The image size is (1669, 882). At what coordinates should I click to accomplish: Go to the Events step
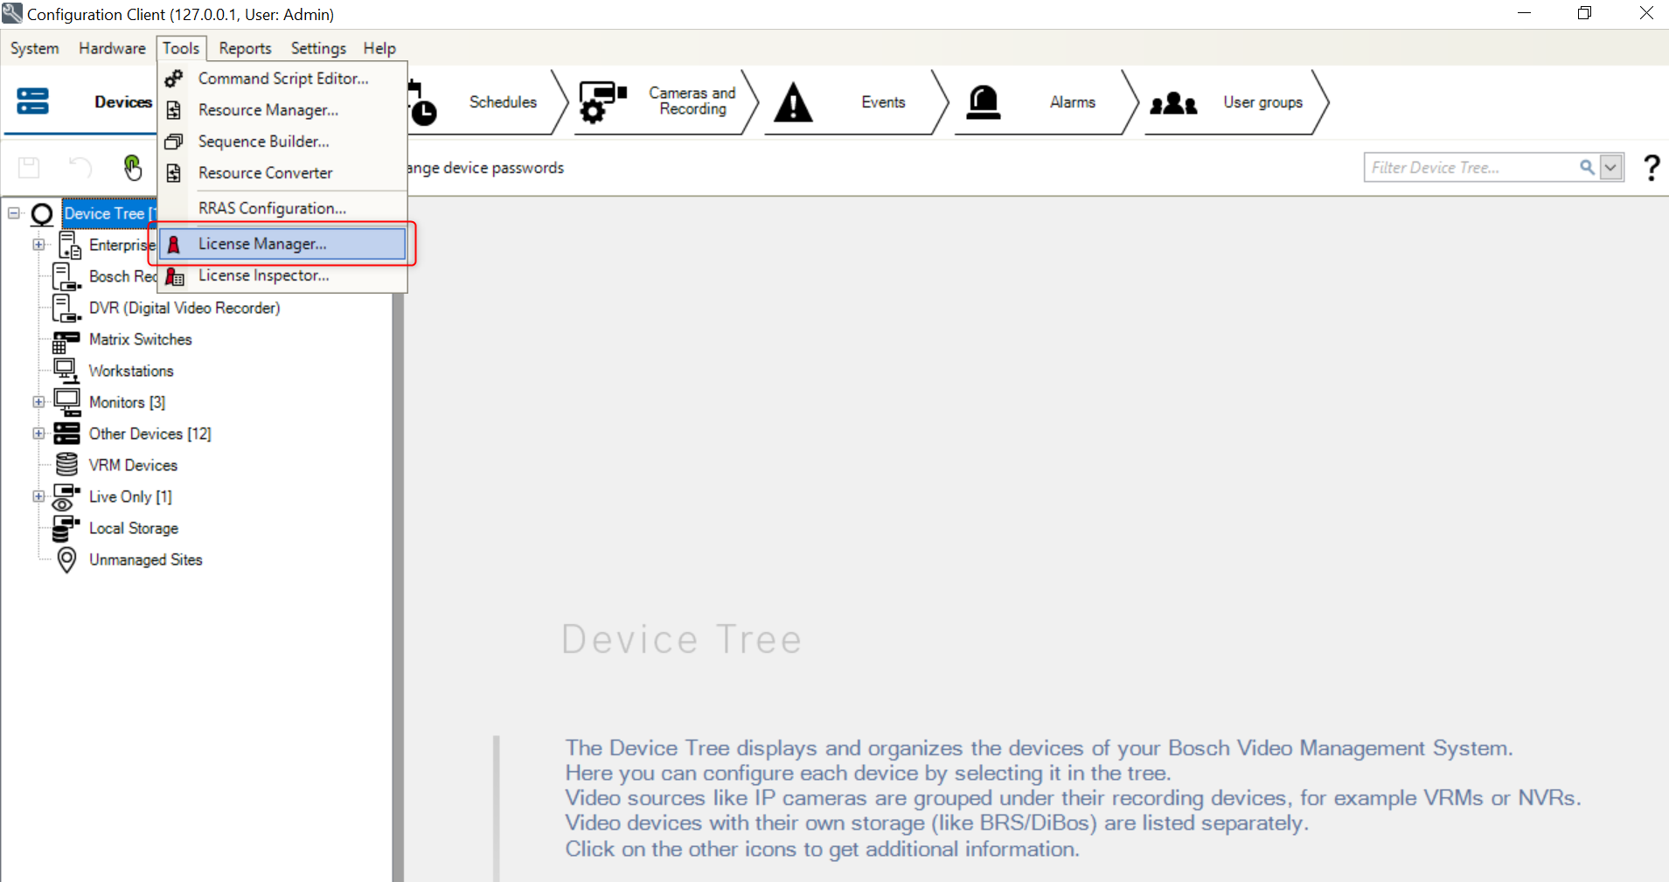[x=856, y=102]
